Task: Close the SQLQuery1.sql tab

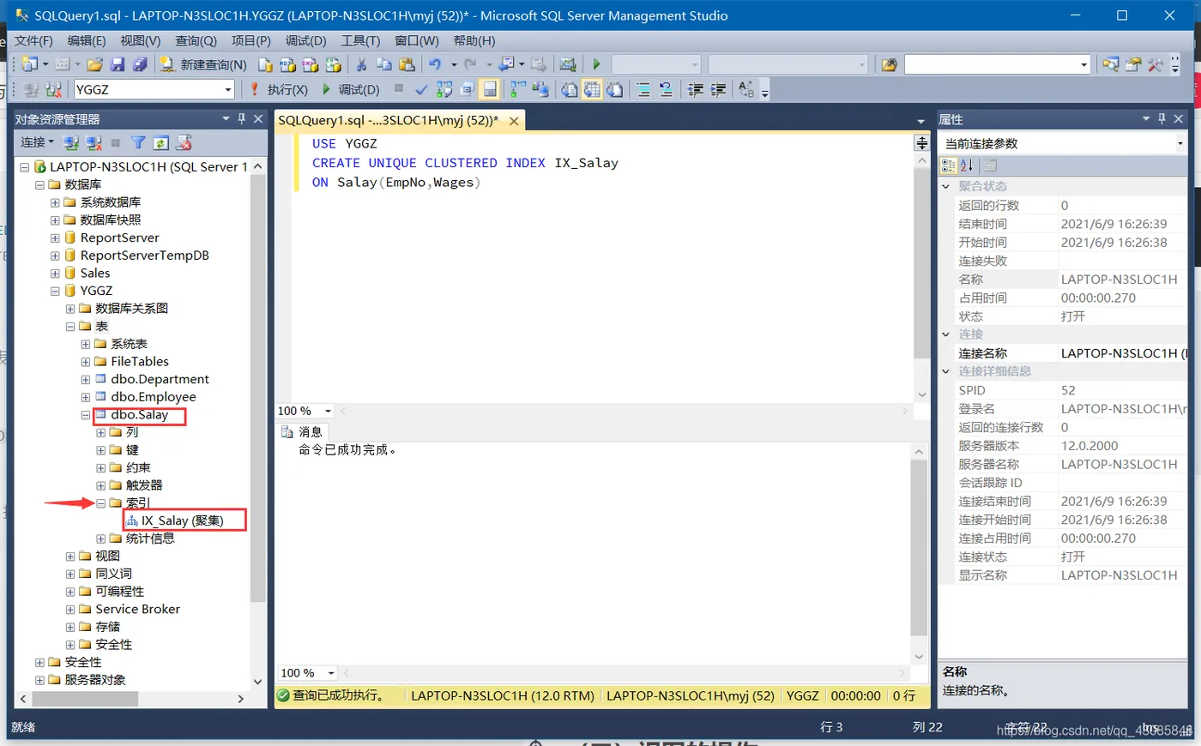Action: point(514,121)
